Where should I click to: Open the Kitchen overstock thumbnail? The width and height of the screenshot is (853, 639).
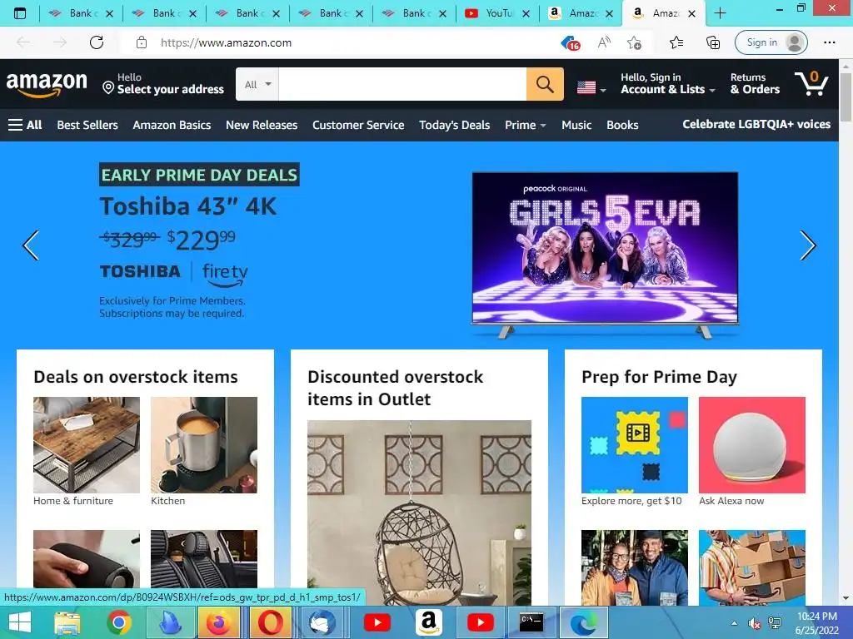204,445
